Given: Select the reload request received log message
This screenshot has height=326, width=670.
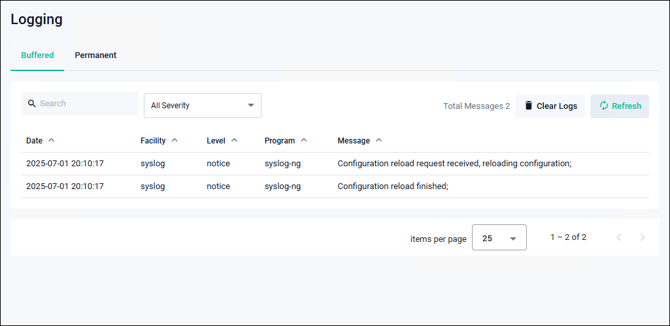Looking at the screenshot, I should [454, 164].
